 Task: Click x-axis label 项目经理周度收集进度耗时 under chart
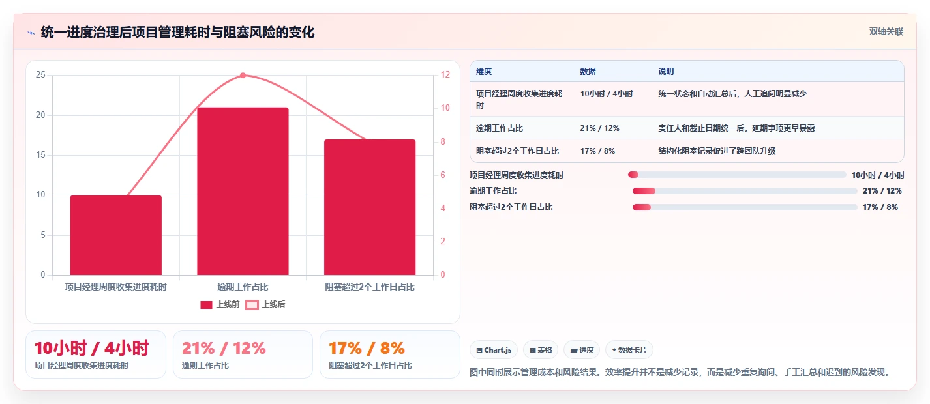(x=116, y=287)
